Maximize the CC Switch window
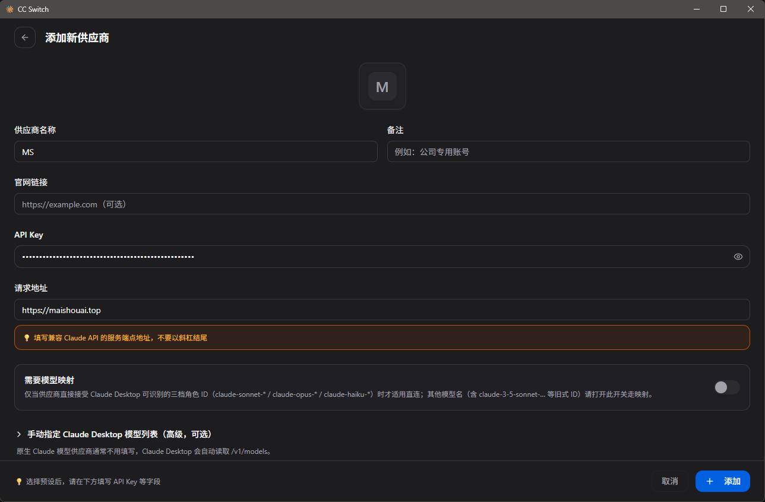This screenshot has width=765, height=502. point(723,9)
